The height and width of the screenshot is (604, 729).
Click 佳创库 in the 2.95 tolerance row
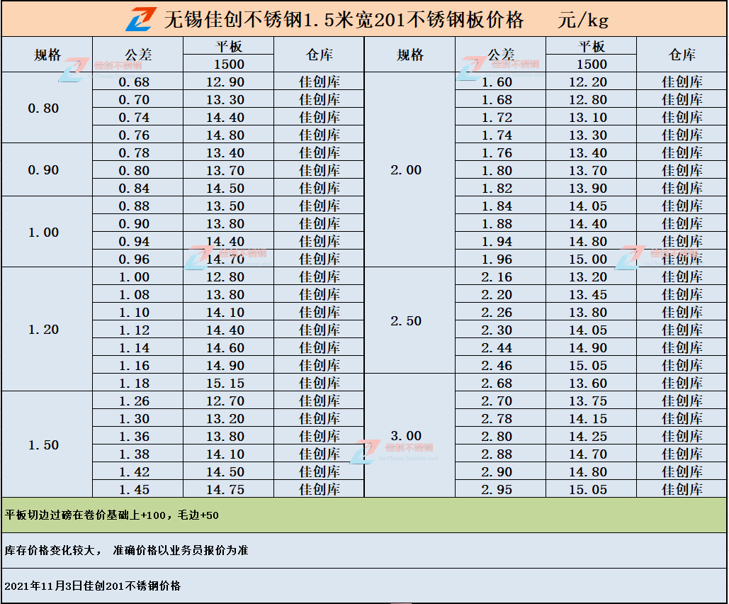682,490
